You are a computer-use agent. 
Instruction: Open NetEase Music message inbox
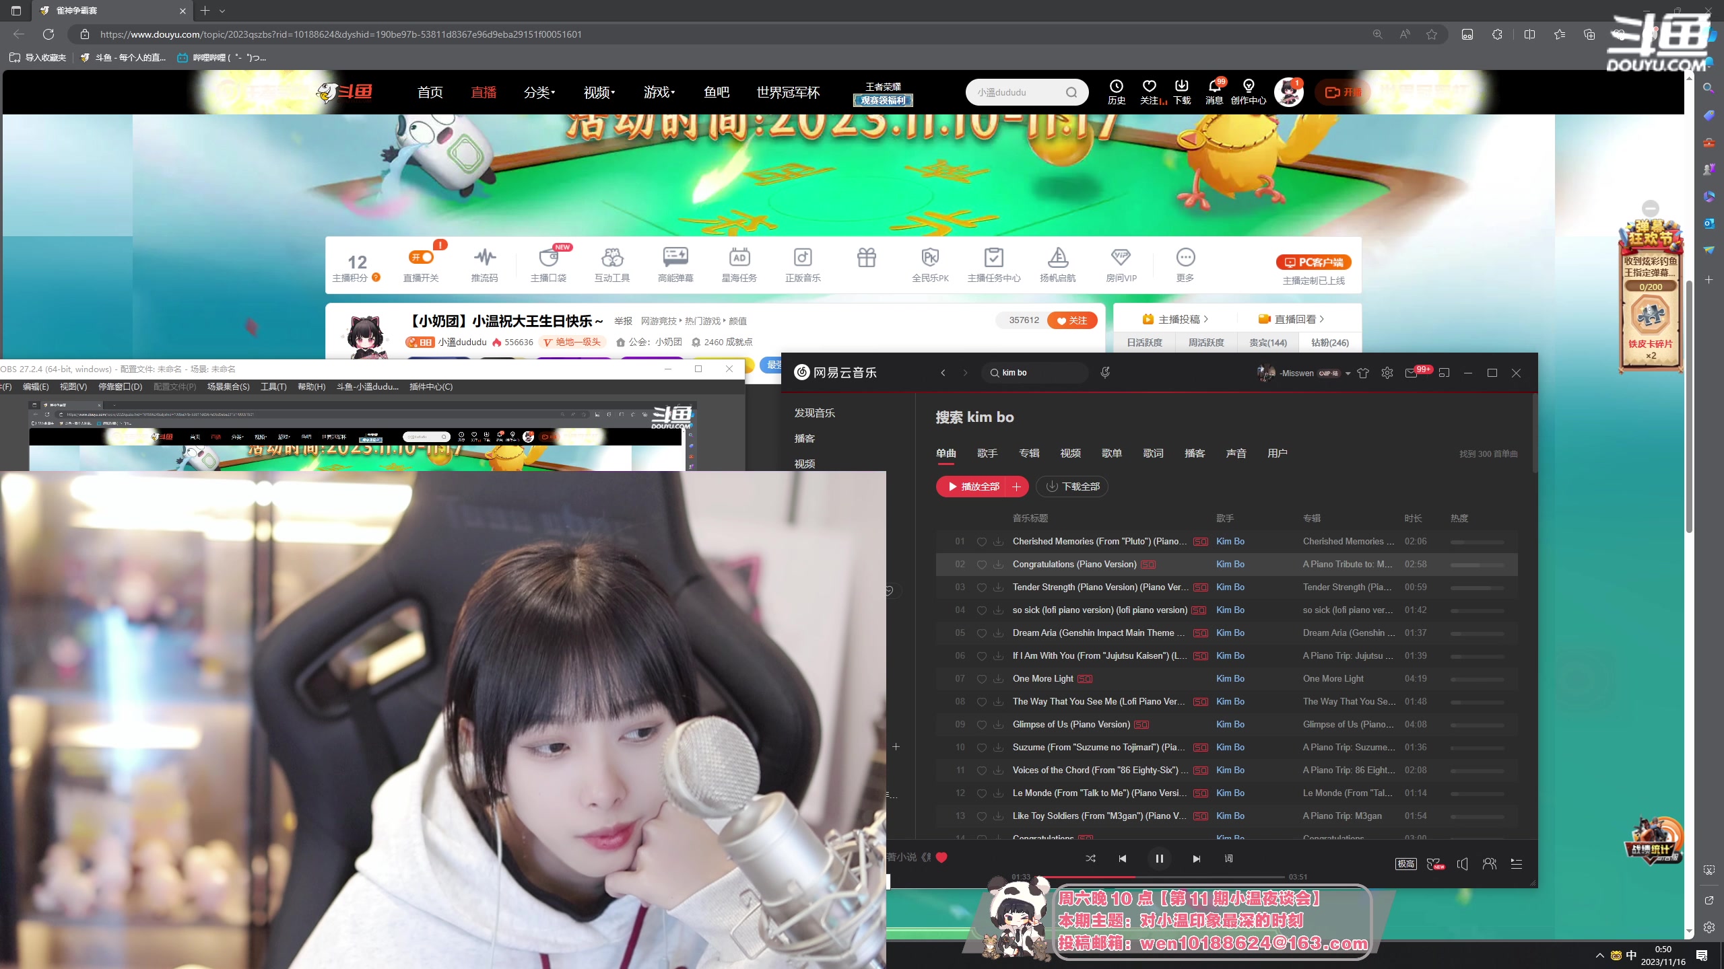1411,373
